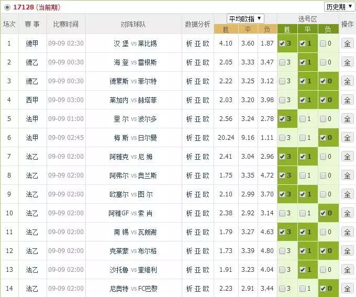The height and width of the screenshot is (297, 356).
Task: Open 欧 link for 克莱蒙 vs 布尔格
Action: [x=206, y=251]
